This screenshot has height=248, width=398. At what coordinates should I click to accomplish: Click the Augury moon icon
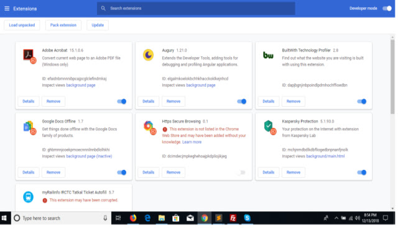[148, 55]
